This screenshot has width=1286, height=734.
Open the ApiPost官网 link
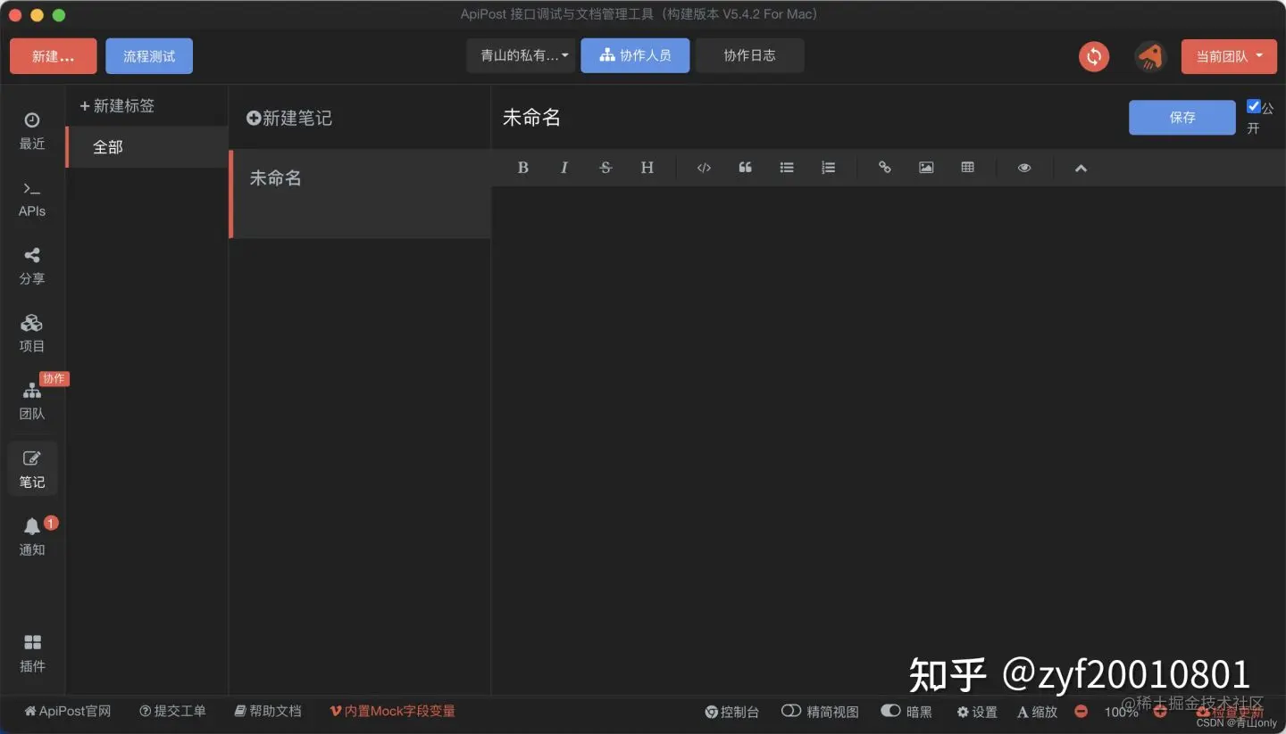point(68,711)
